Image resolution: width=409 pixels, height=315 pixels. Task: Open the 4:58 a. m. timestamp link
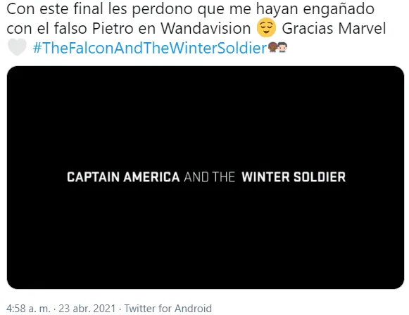[x=28, y=309]
